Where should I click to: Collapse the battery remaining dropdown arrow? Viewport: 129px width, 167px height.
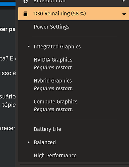click(x=124, y=14)
